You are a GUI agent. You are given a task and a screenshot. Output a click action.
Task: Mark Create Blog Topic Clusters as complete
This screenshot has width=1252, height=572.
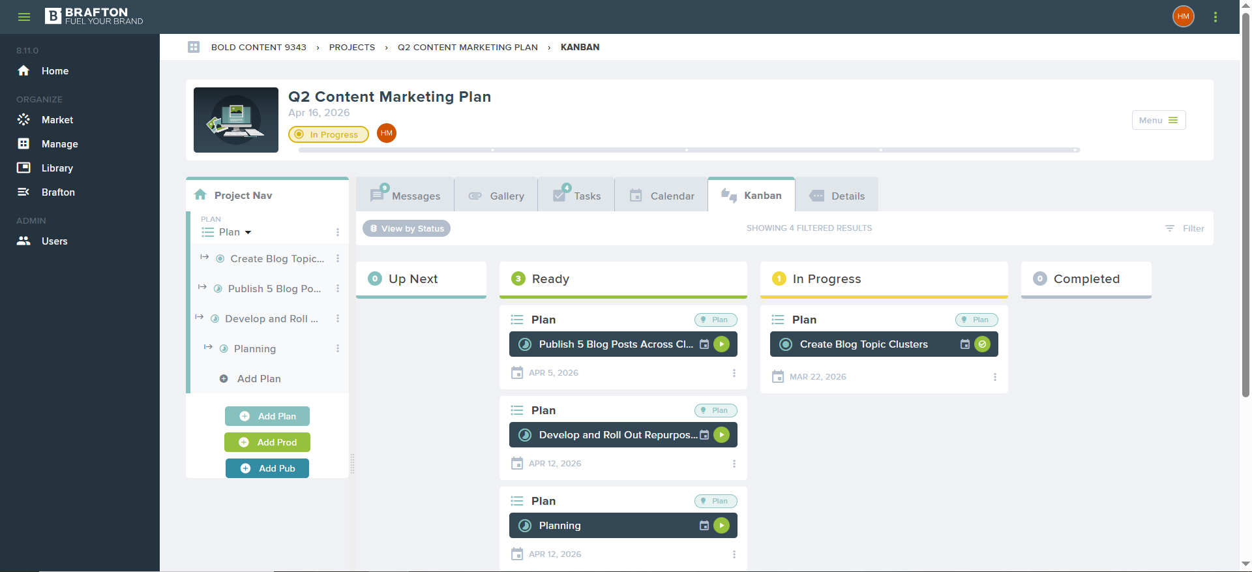coord(983,344)
